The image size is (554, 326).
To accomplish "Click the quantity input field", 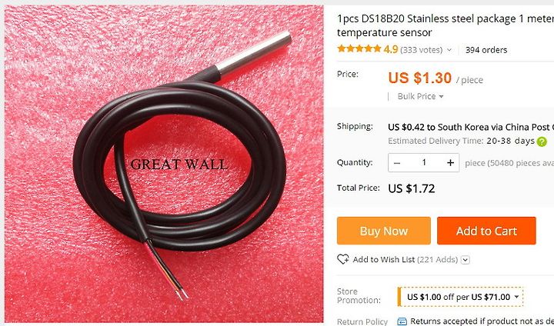I will pos(424,163).
